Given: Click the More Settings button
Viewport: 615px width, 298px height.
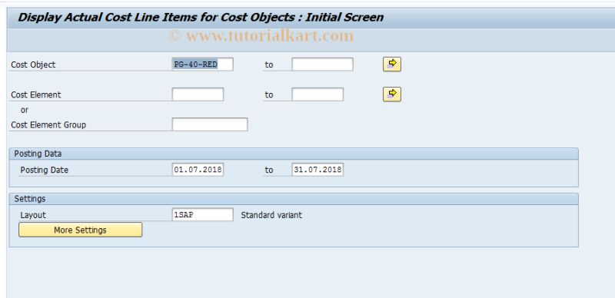Looking at the screenshot, I should click(x=81, y=230).
